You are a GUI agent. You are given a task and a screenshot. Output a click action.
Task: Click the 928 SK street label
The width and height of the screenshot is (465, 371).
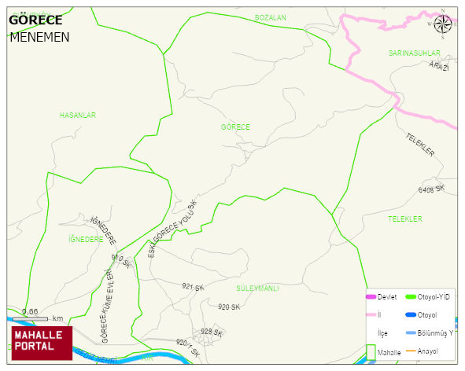(212, 332)
